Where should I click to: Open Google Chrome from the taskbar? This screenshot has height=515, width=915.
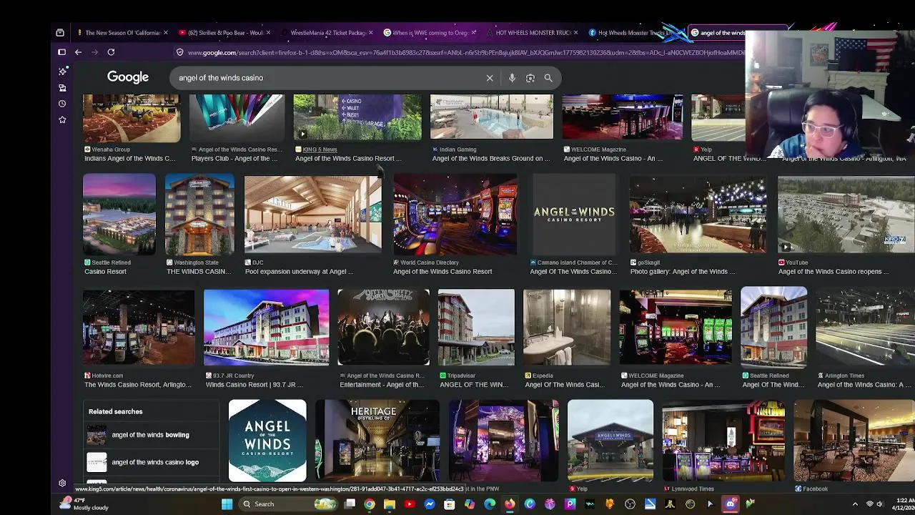pos(370,504)
